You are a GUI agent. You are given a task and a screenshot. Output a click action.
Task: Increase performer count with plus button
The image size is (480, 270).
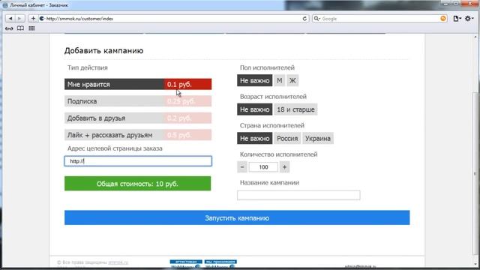[285, 167]
